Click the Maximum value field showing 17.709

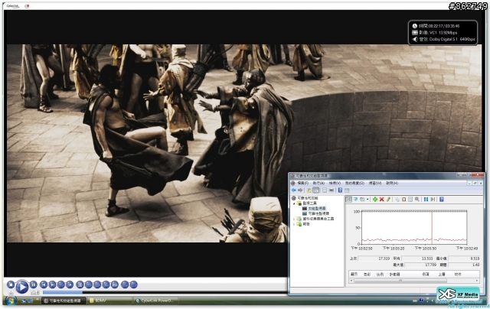(420, 265)
